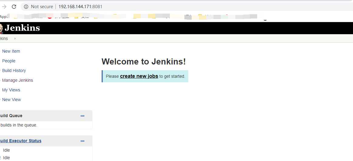
Task: Reload the page with the browser refresh icon
Action: pos(14,7)
